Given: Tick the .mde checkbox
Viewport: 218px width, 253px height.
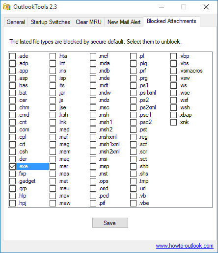Looking at the screenshot, I should coord(93,78).
